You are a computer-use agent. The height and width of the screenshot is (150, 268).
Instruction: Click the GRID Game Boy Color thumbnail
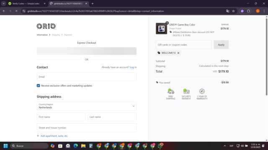pyautogui.click(x=161, y=29)
